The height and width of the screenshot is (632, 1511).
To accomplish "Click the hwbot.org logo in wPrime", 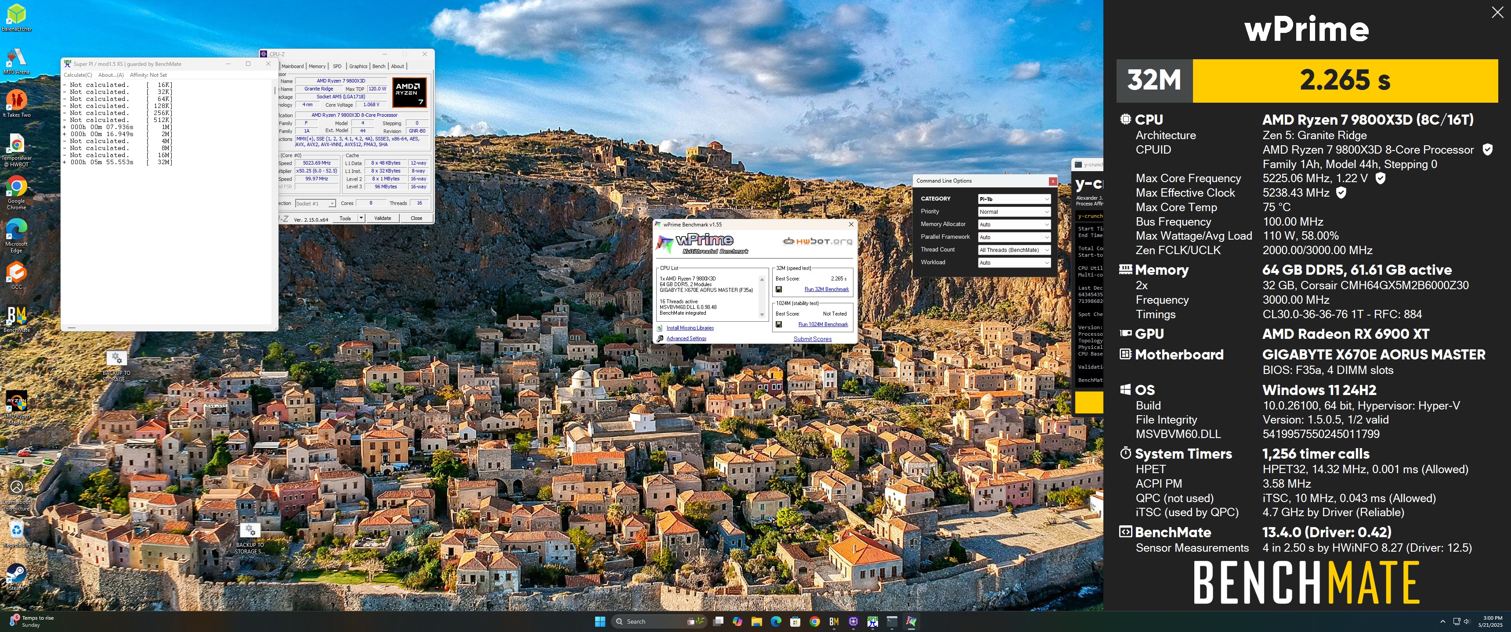I will tap(817, 241).
